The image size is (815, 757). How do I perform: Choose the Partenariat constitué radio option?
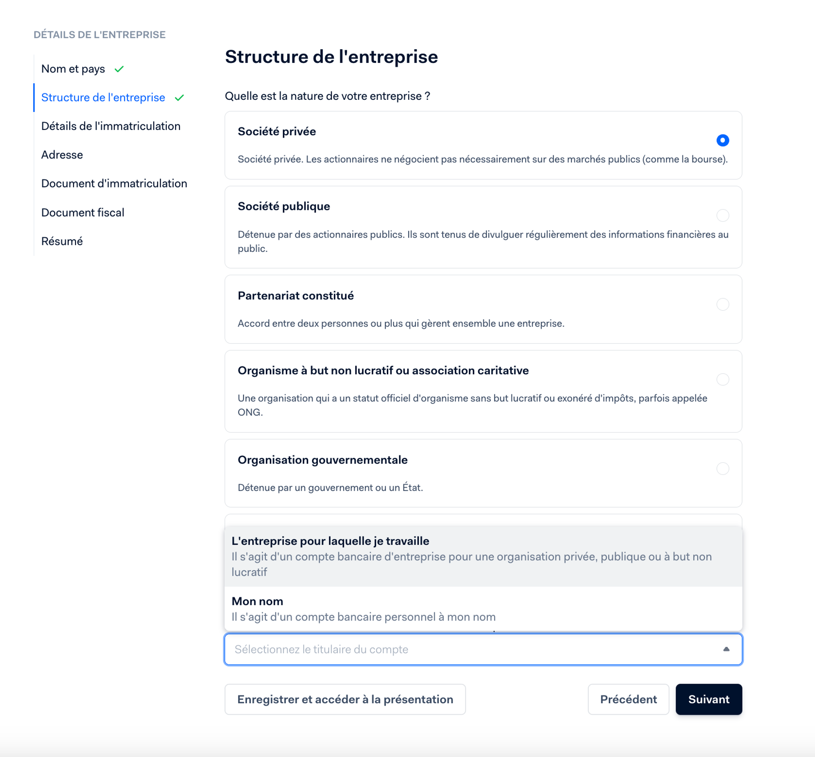tap(722, 305)
